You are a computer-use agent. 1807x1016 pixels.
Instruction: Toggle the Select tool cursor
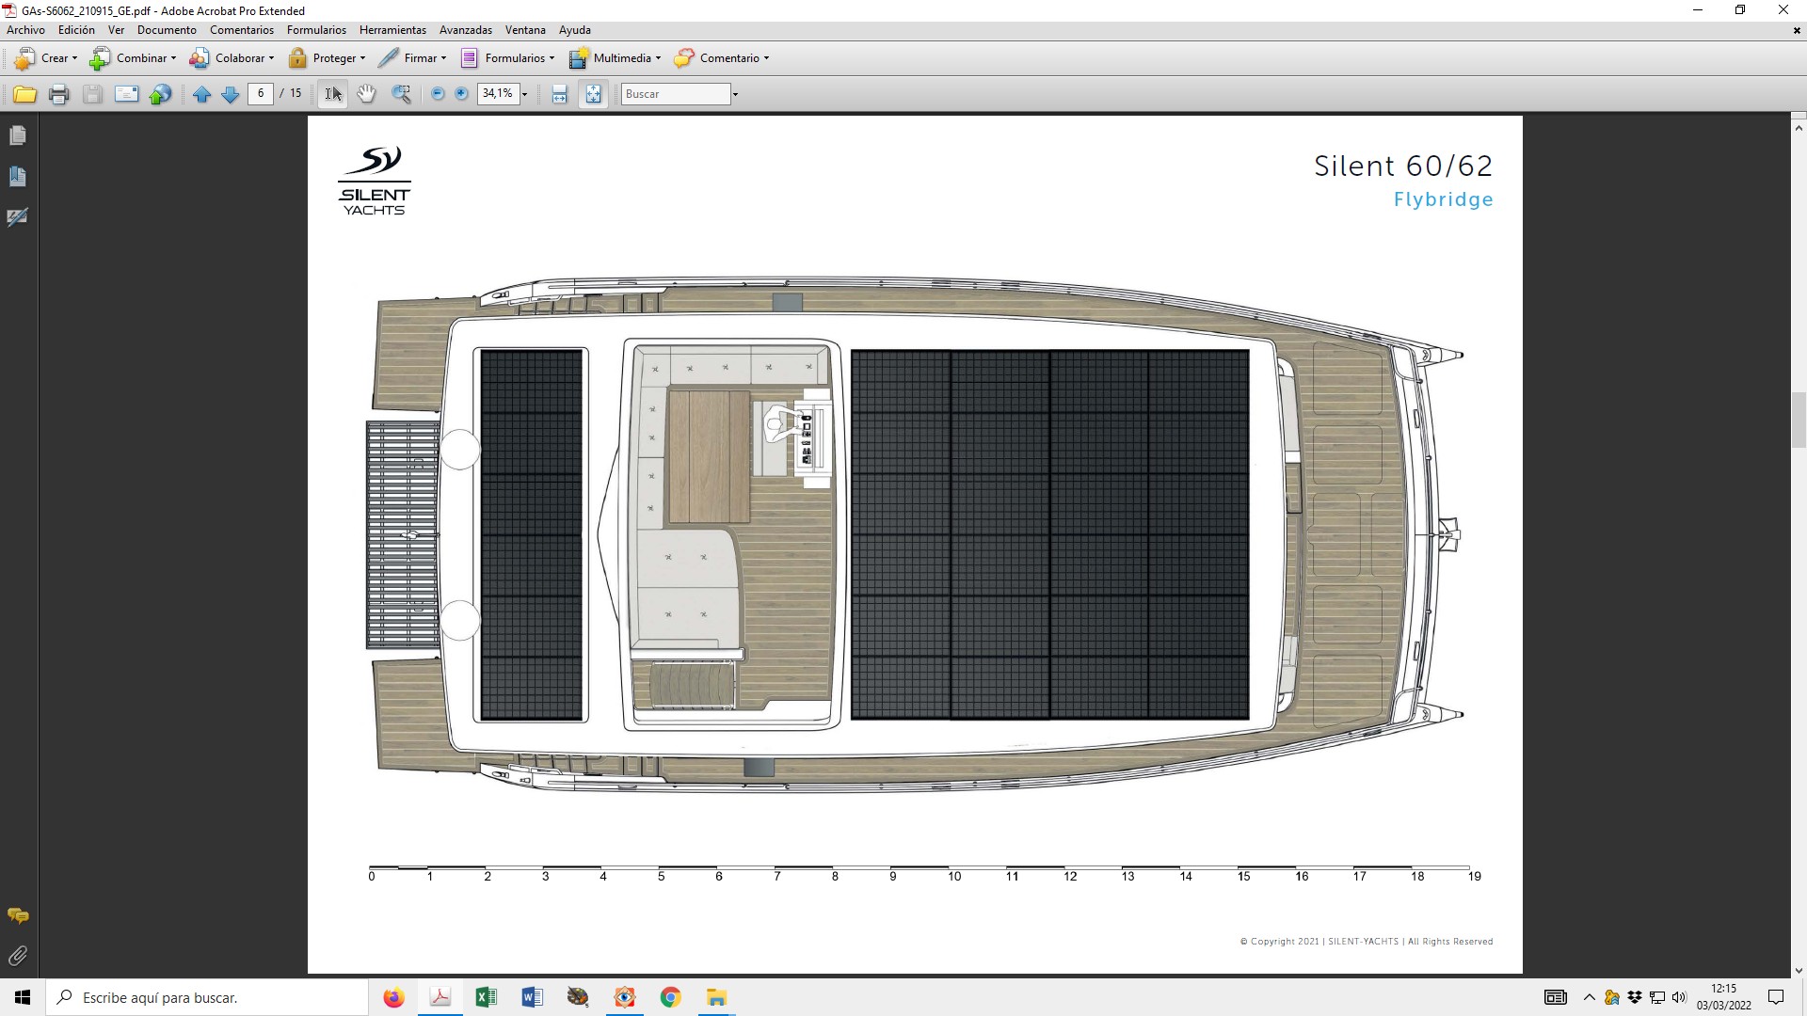(333, 94)
